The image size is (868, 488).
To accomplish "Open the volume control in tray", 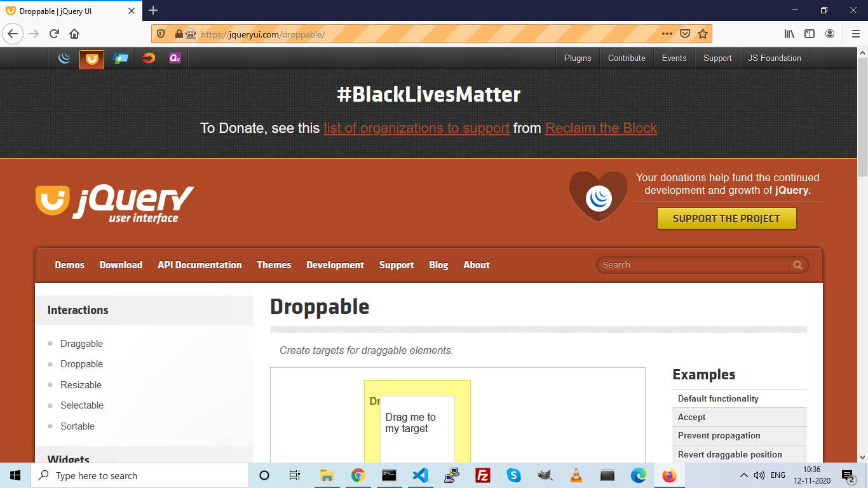I will pyautogui.click(x=759, y=475).
